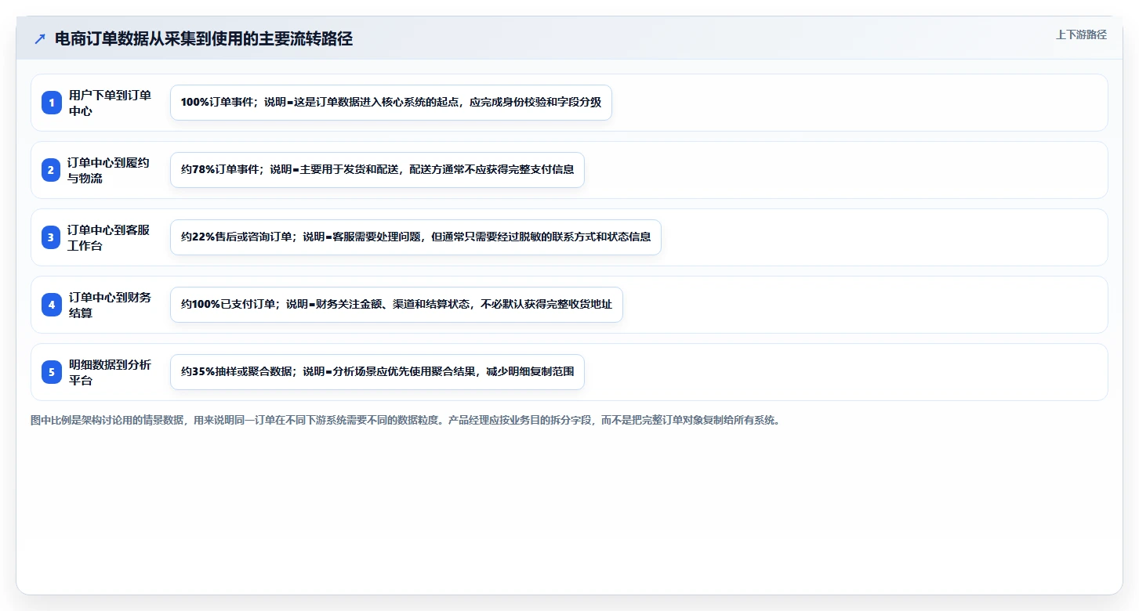Click the 订单中心到财务结算 step label
1139x611 pixels.
coord(110,305)
